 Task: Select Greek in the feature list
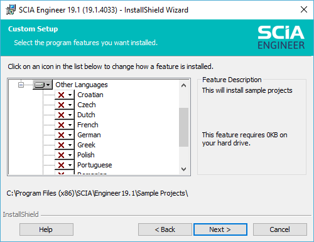point(86,145)
